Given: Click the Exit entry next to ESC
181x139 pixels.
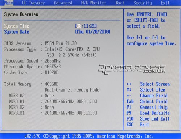Looking at the screenshot, I should [144, 125].
